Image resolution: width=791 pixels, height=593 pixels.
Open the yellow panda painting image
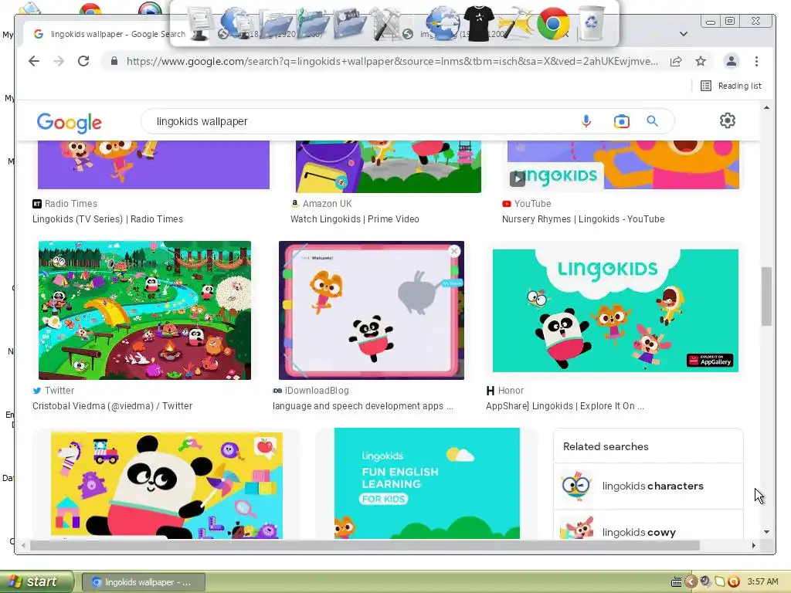[167, 485]
